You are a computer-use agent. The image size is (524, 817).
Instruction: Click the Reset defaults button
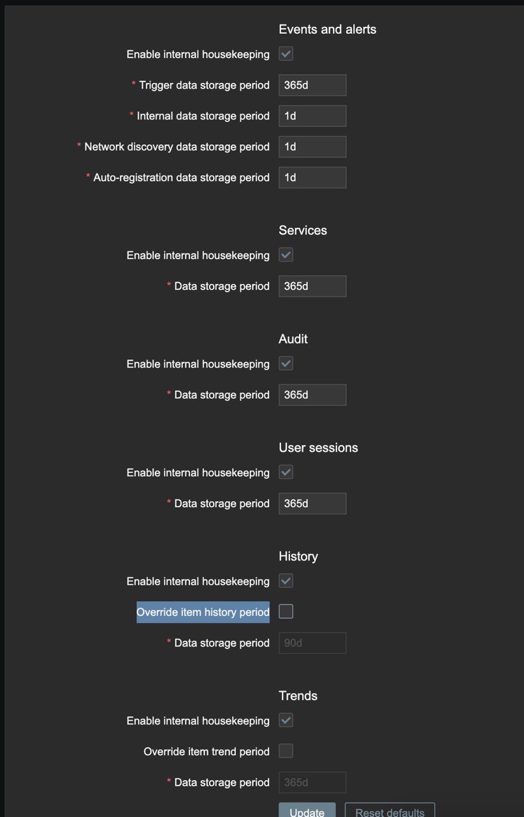[x=390, y=810]
